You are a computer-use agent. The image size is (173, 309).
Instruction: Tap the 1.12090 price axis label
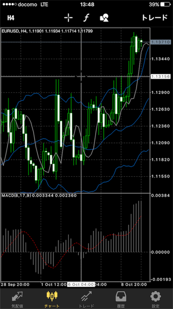coord(161,142)
